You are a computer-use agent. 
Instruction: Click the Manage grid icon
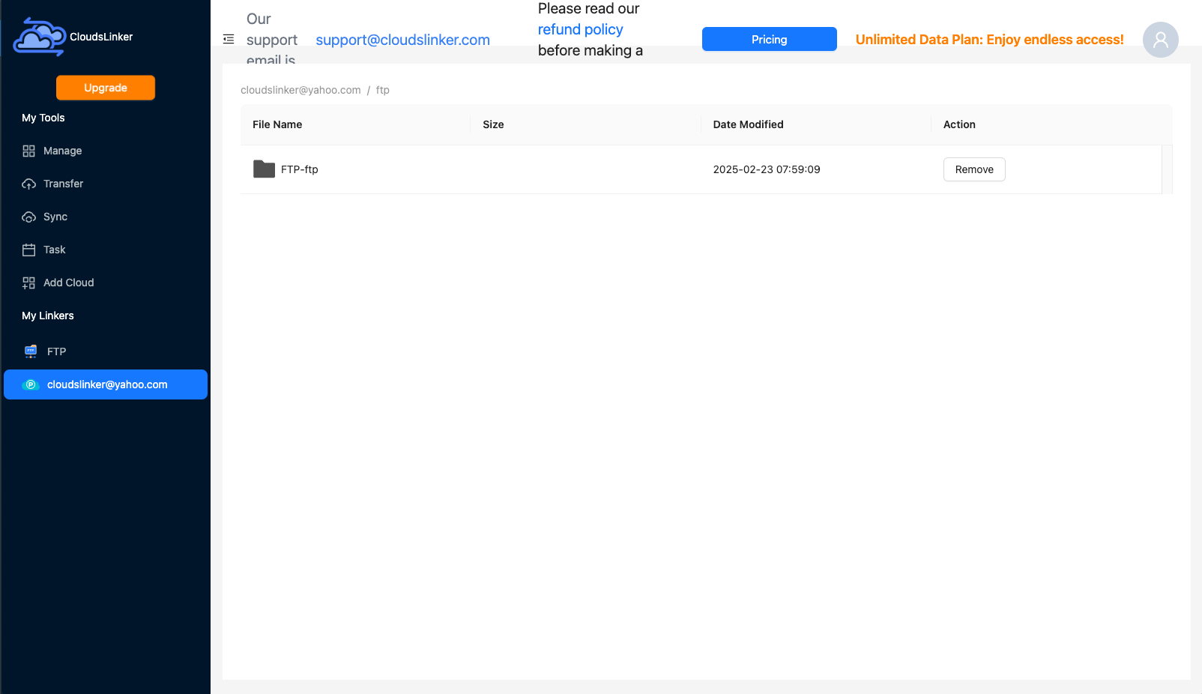[28, 151]
